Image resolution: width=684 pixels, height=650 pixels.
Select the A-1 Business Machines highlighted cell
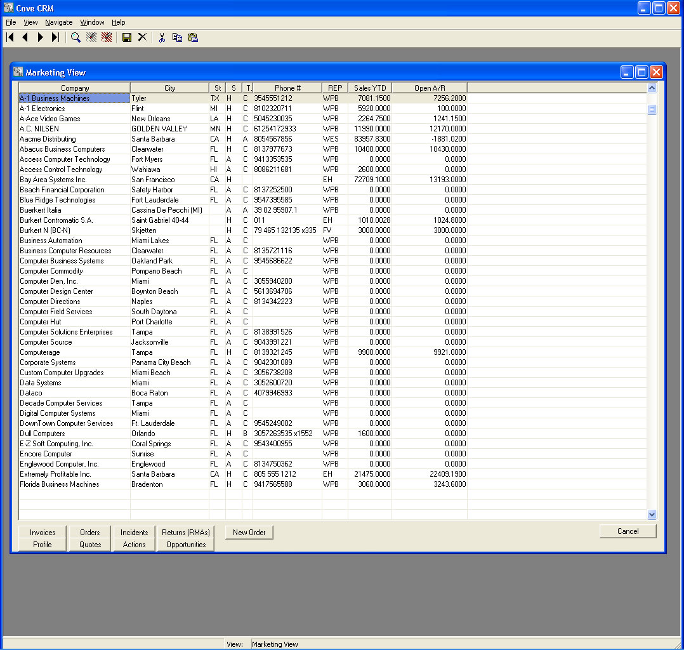pos(75,98)
